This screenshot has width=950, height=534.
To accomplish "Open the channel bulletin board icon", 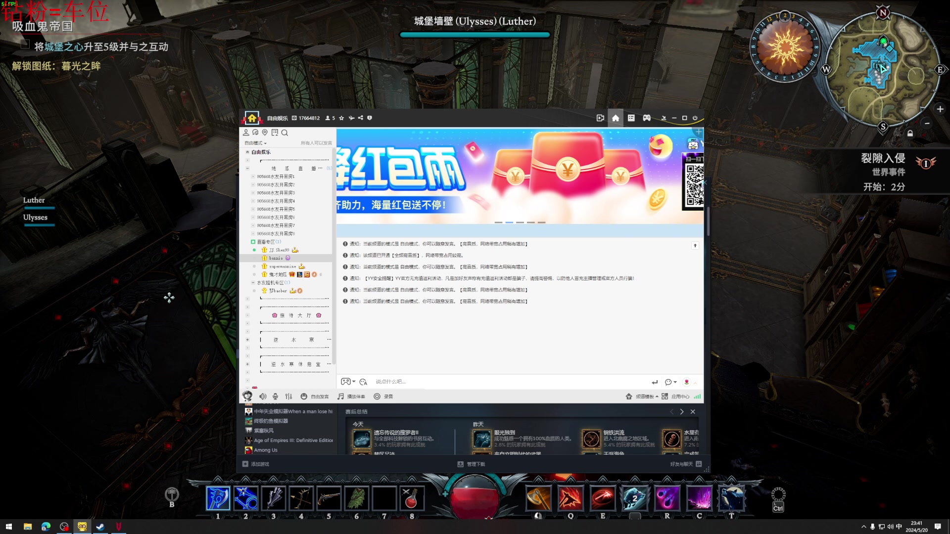I will point(275,133).
